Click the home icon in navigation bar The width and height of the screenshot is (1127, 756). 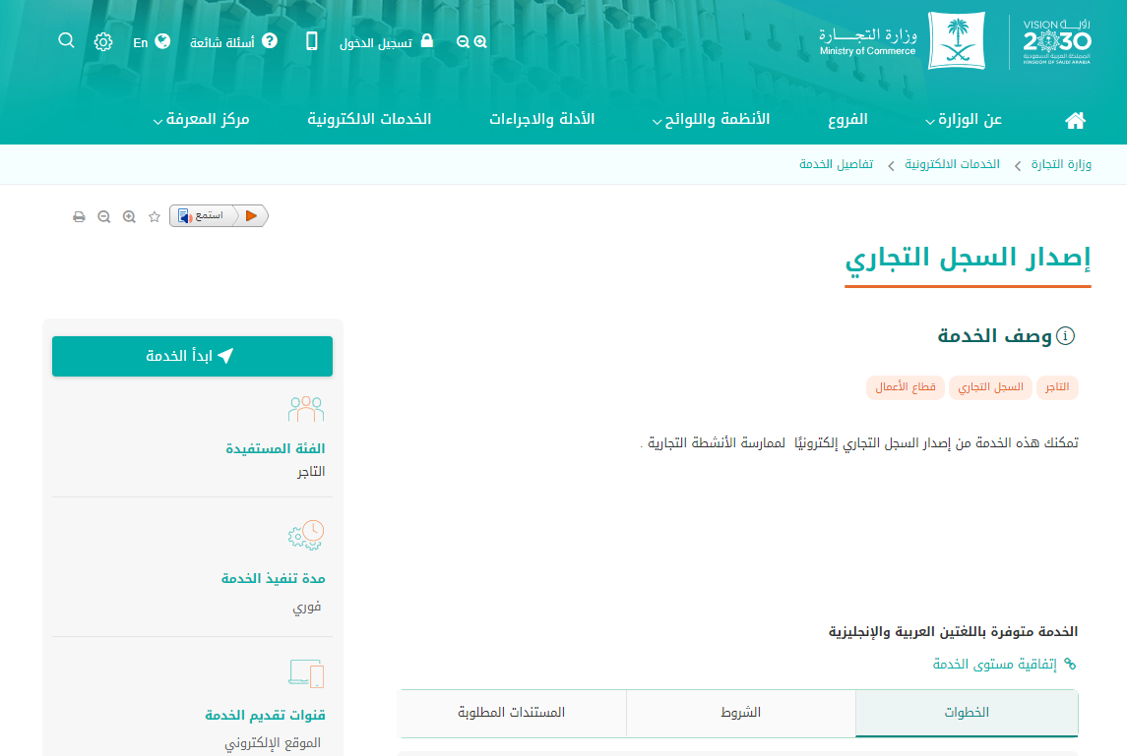point(1075,120)
